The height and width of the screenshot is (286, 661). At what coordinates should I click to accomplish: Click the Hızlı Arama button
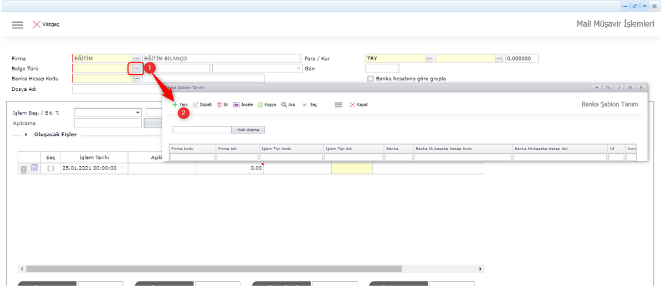[248, 130]
